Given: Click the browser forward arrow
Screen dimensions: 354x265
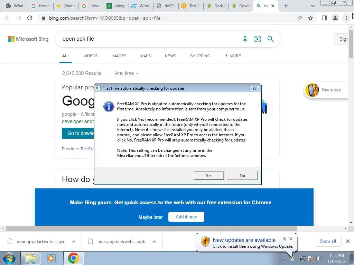Looking at the screenshot, I should coord(19,18).
